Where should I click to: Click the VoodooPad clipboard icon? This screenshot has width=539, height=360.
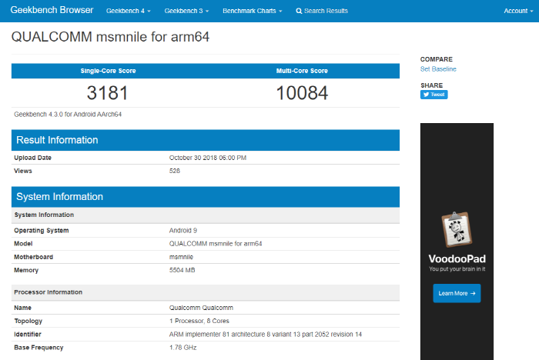pos(457,229)
